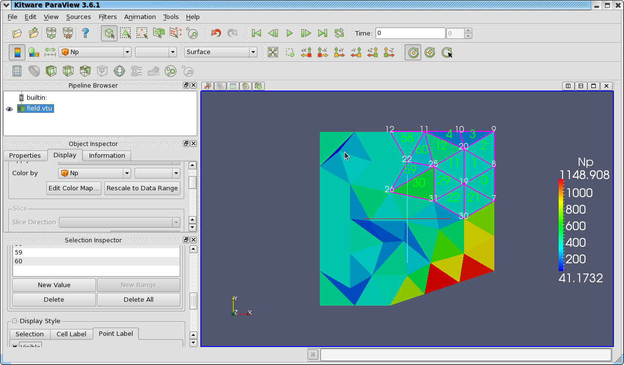Open the Surface representation dropdown
This screenshot has height=365, width=624.
click(220, 52)
